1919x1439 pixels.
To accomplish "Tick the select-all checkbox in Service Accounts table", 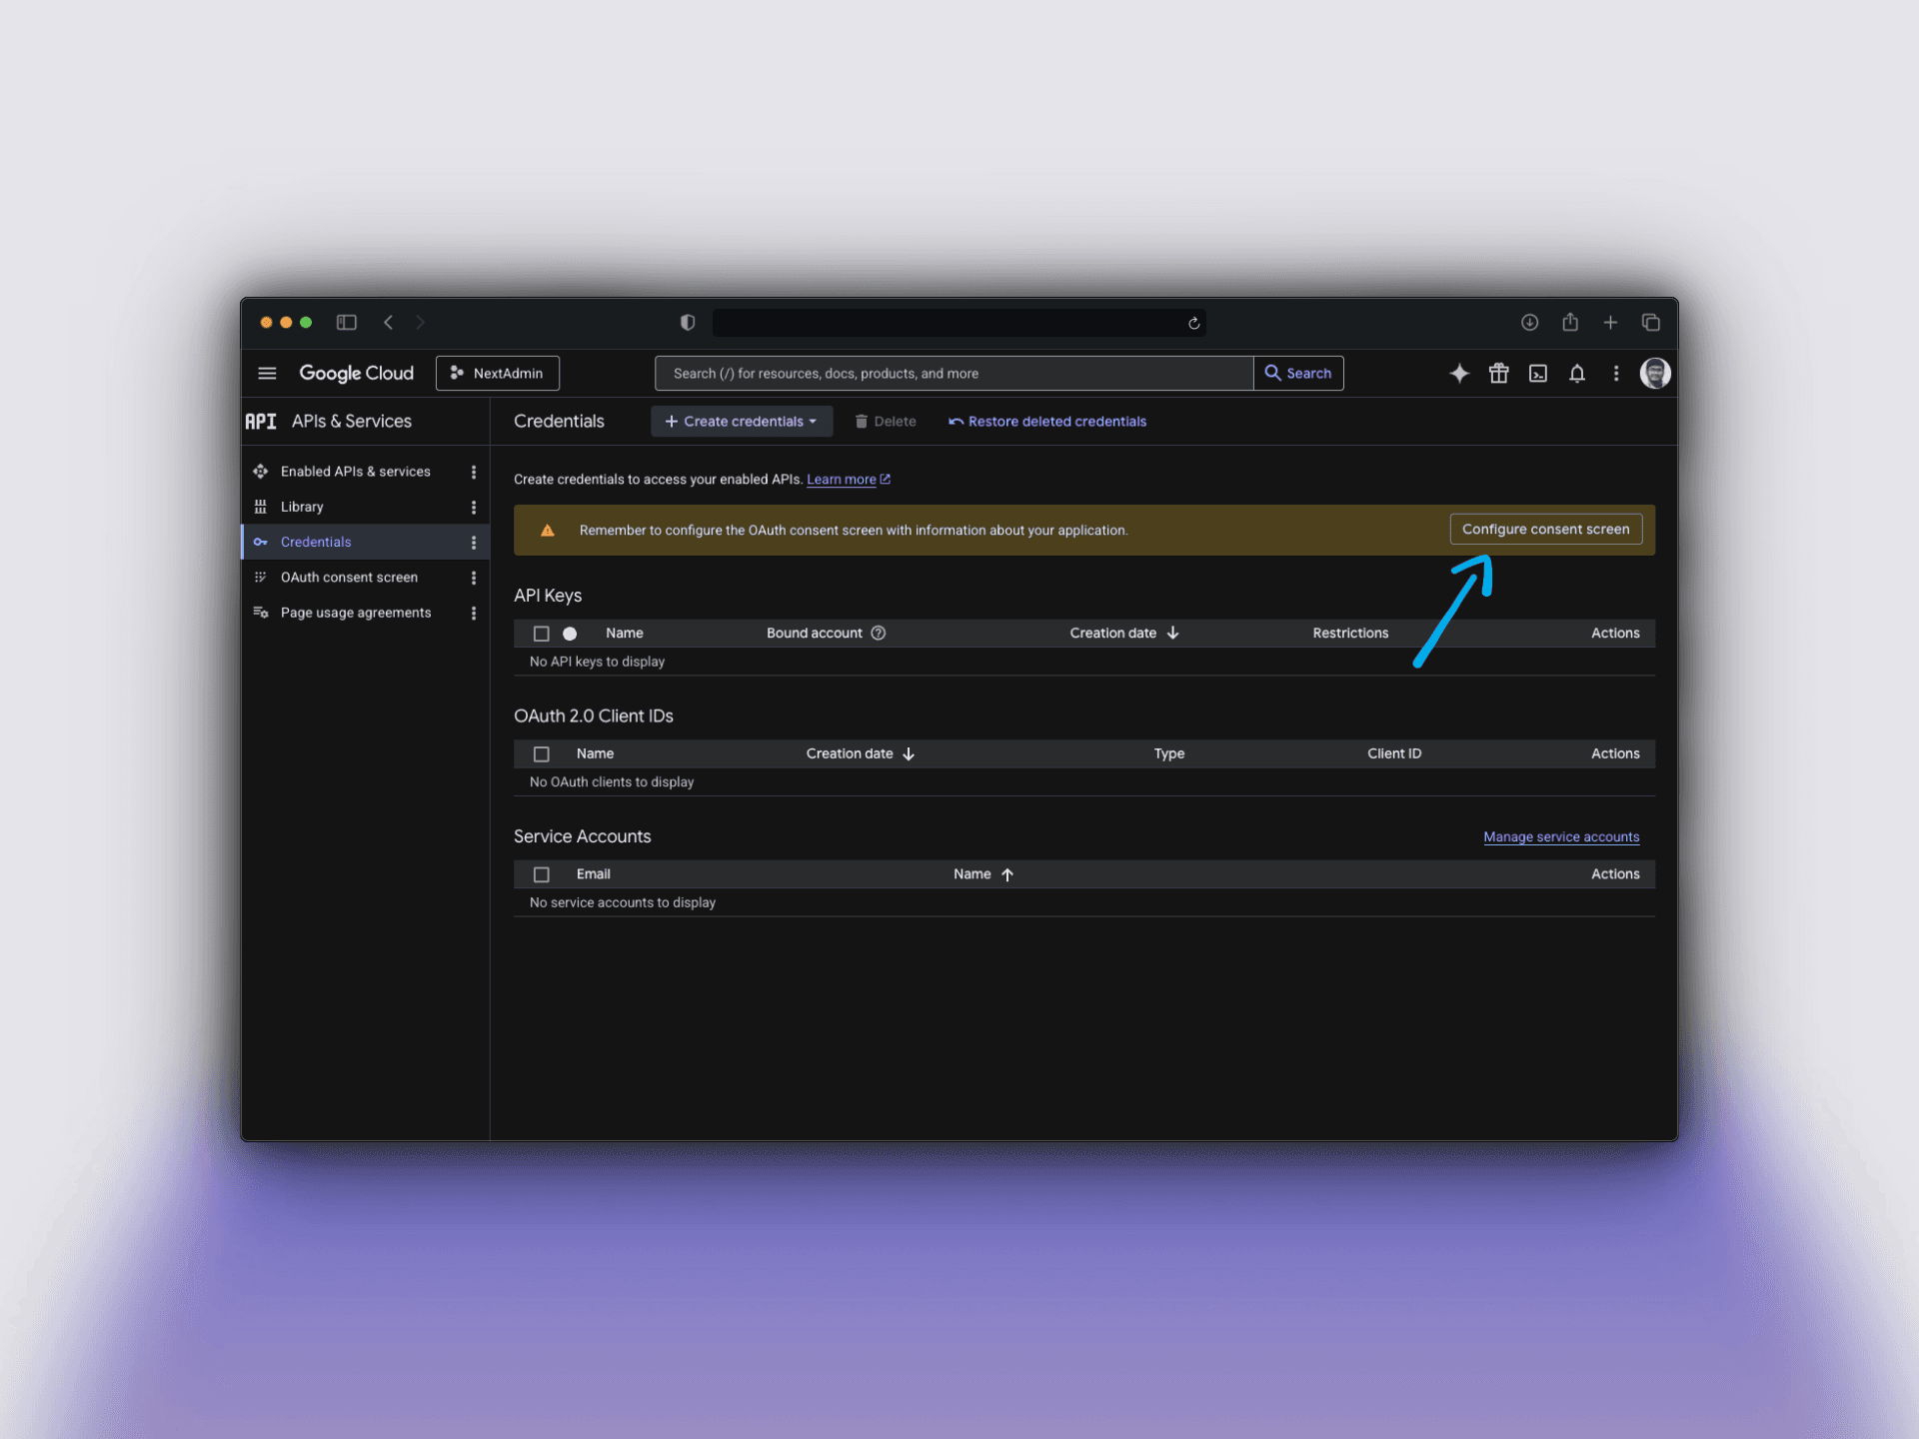I will (x=541, y=874).
